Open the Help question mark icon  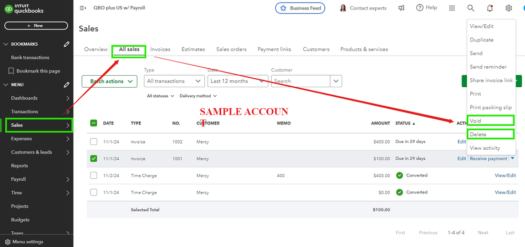pos(419,8)
